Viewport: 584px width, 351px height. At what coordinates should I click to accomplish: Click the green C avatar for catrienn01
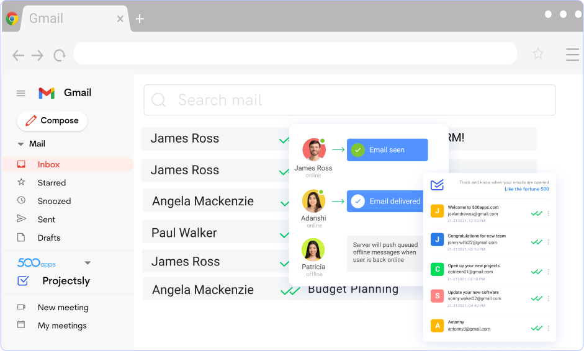pyautogui.click(x=438, y=269)
